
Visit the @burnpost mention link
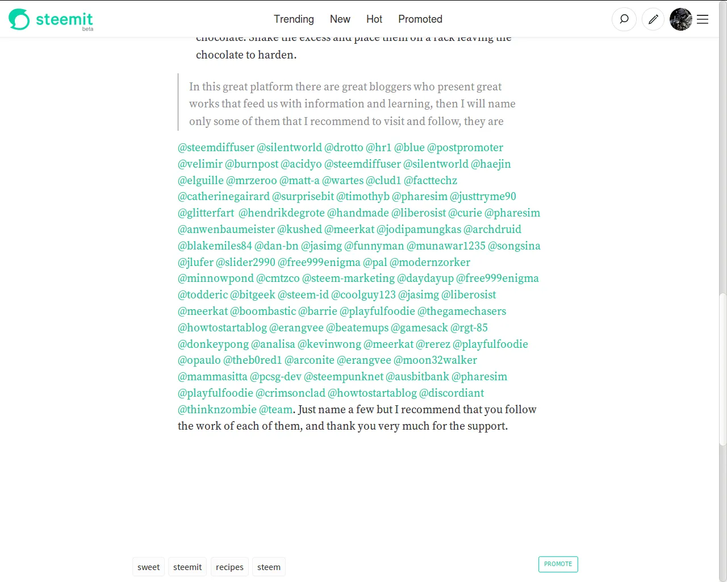[x=252, y=164]
